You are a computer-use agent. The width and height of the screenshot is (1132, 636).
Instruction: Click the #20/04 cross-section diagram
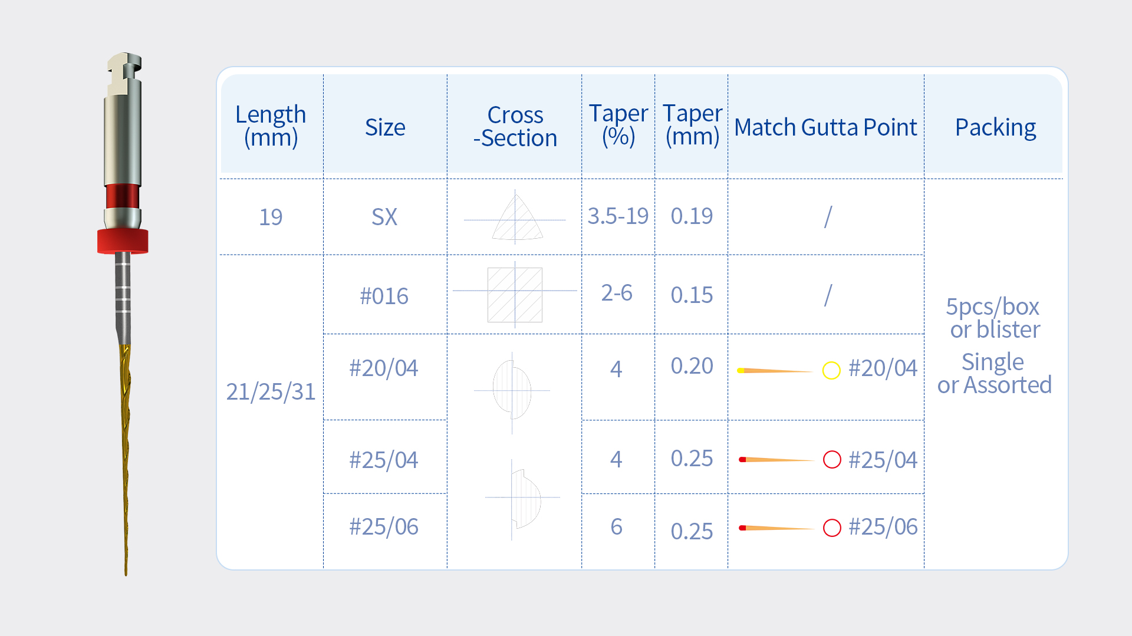[512, 390]
